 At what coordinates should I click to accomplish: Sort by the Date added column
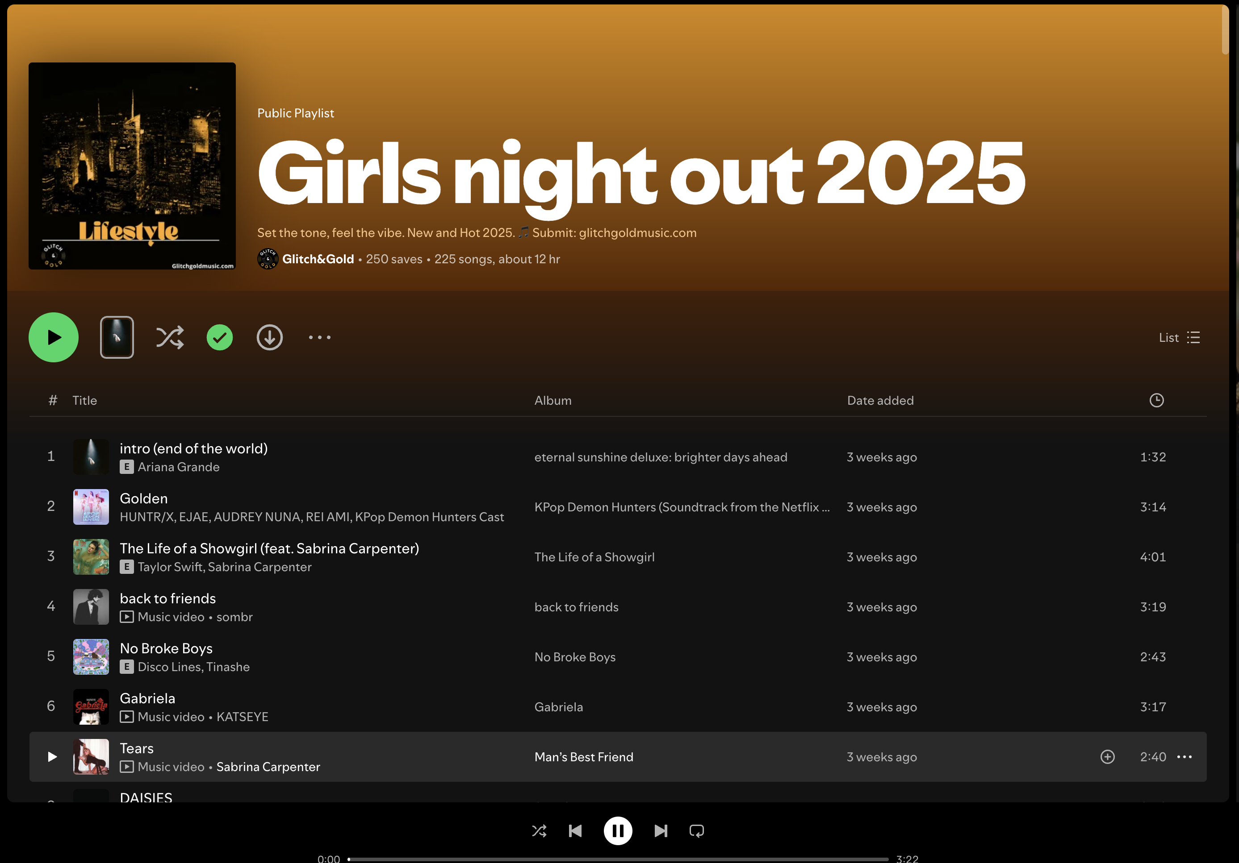click(880, 401)
